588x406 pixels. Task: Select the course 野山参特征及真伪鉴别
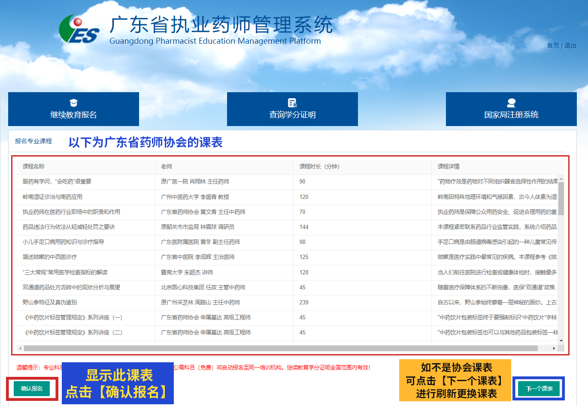[x=50, y=302]
